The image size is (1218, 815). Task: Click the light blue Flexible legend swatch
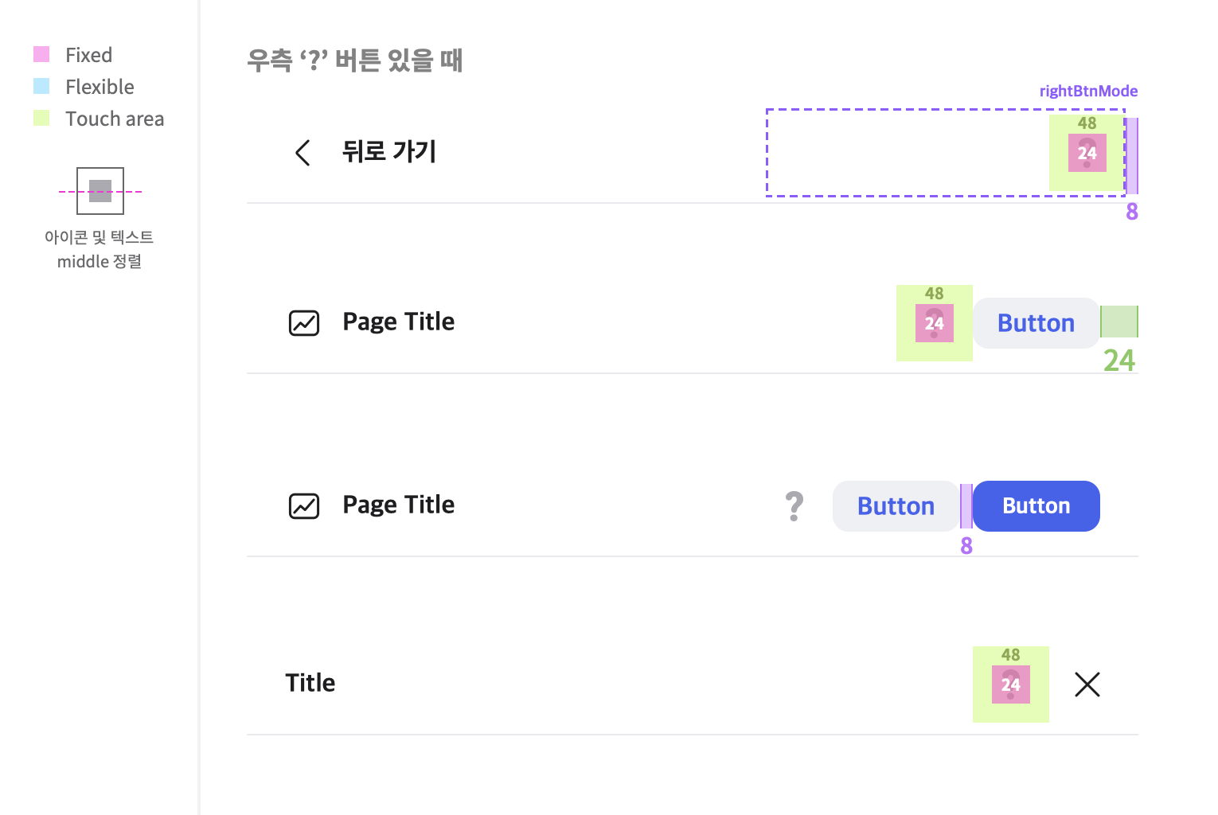[x=41, y=86]
